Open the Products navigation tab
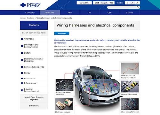Screen dimensions: 160x115 tap(50, 13)
